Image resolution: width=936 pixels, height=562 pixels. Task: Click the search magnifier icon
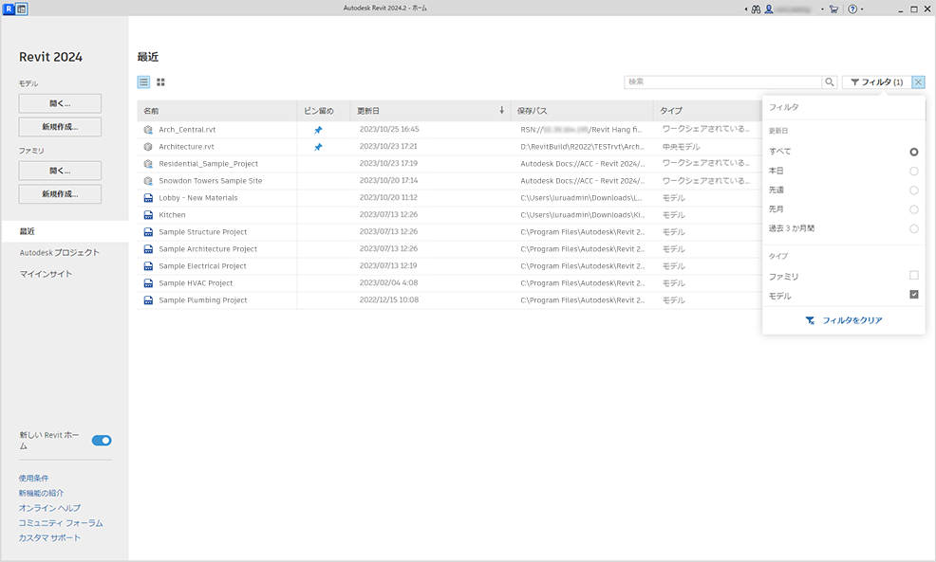pyautogui.click(x=830, y=82)
